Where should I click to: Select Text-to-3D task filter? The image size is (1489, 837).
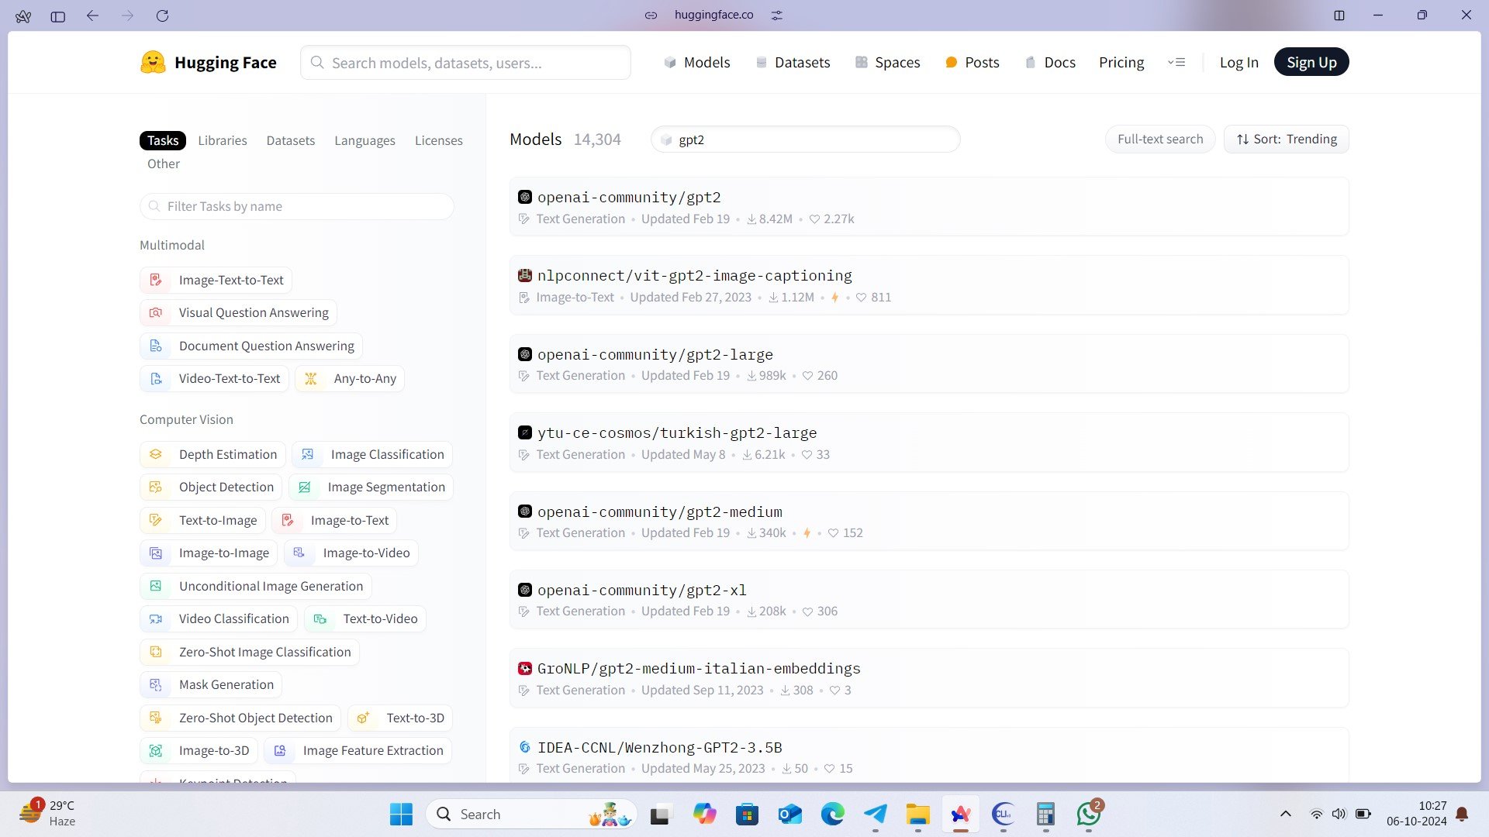[x=400, y=718]
